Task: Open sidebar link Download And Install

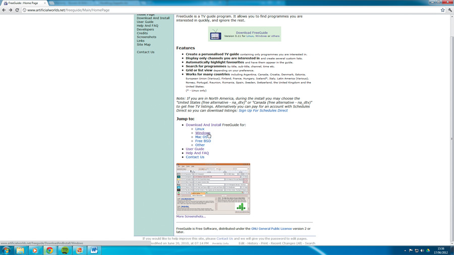Action: 153,18
